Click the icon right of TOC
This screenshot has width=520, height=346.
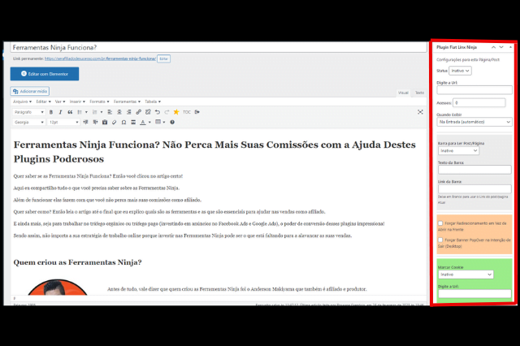coord(197,112)
